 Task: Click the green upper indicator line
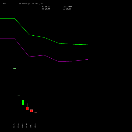point(44,37)
